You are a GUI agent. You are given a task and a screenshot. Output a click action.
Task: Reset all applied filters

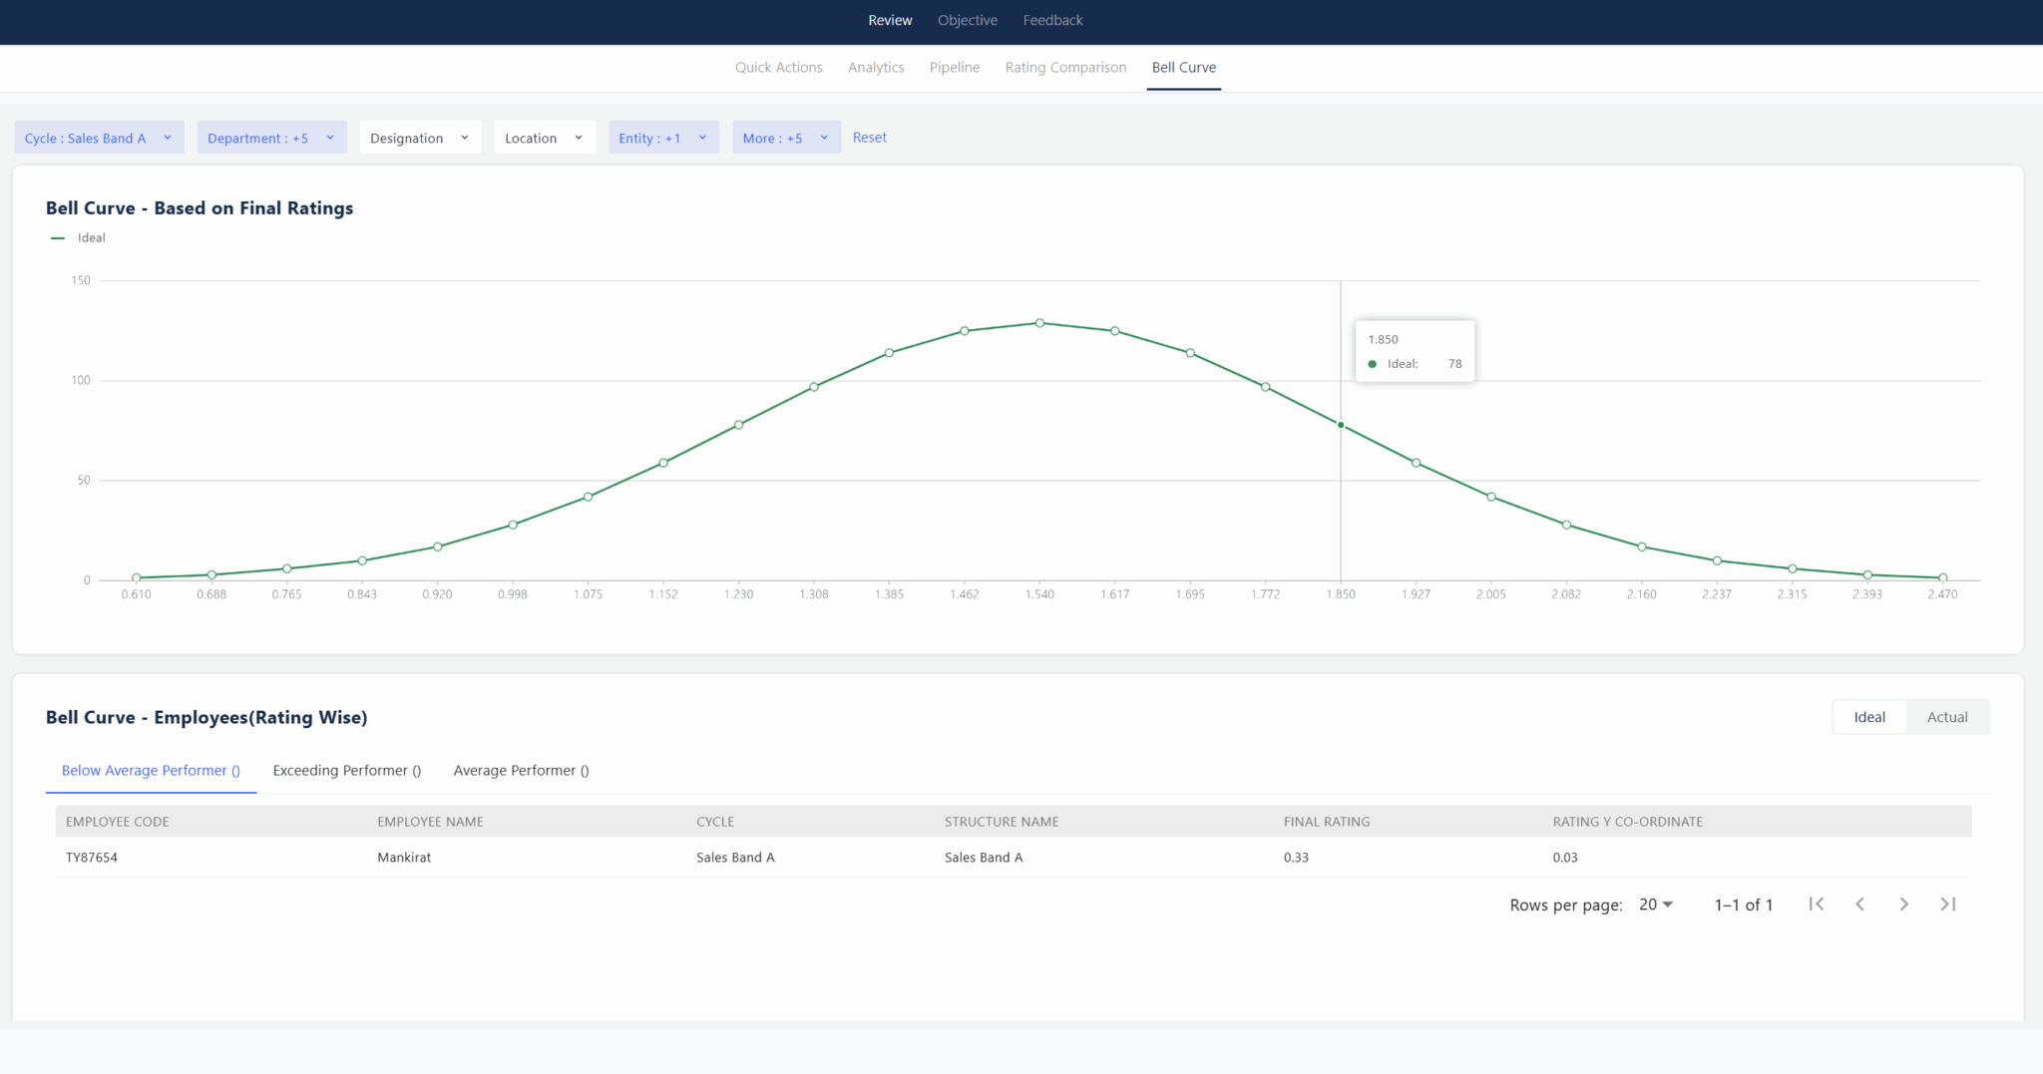[x=869, y=137]
